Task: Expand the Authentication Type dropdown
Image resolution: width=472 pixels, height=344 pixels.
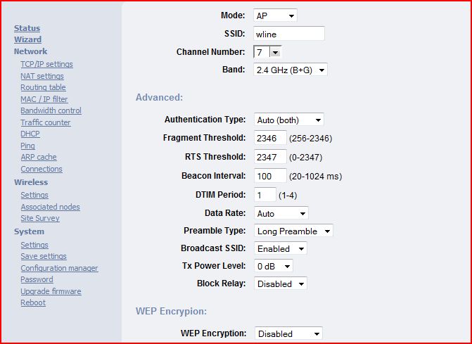Action: [x=288, y=120]
